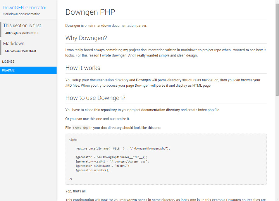
Task: Click the Markdown section heading in sidebar
Action: tap(14, 43)
